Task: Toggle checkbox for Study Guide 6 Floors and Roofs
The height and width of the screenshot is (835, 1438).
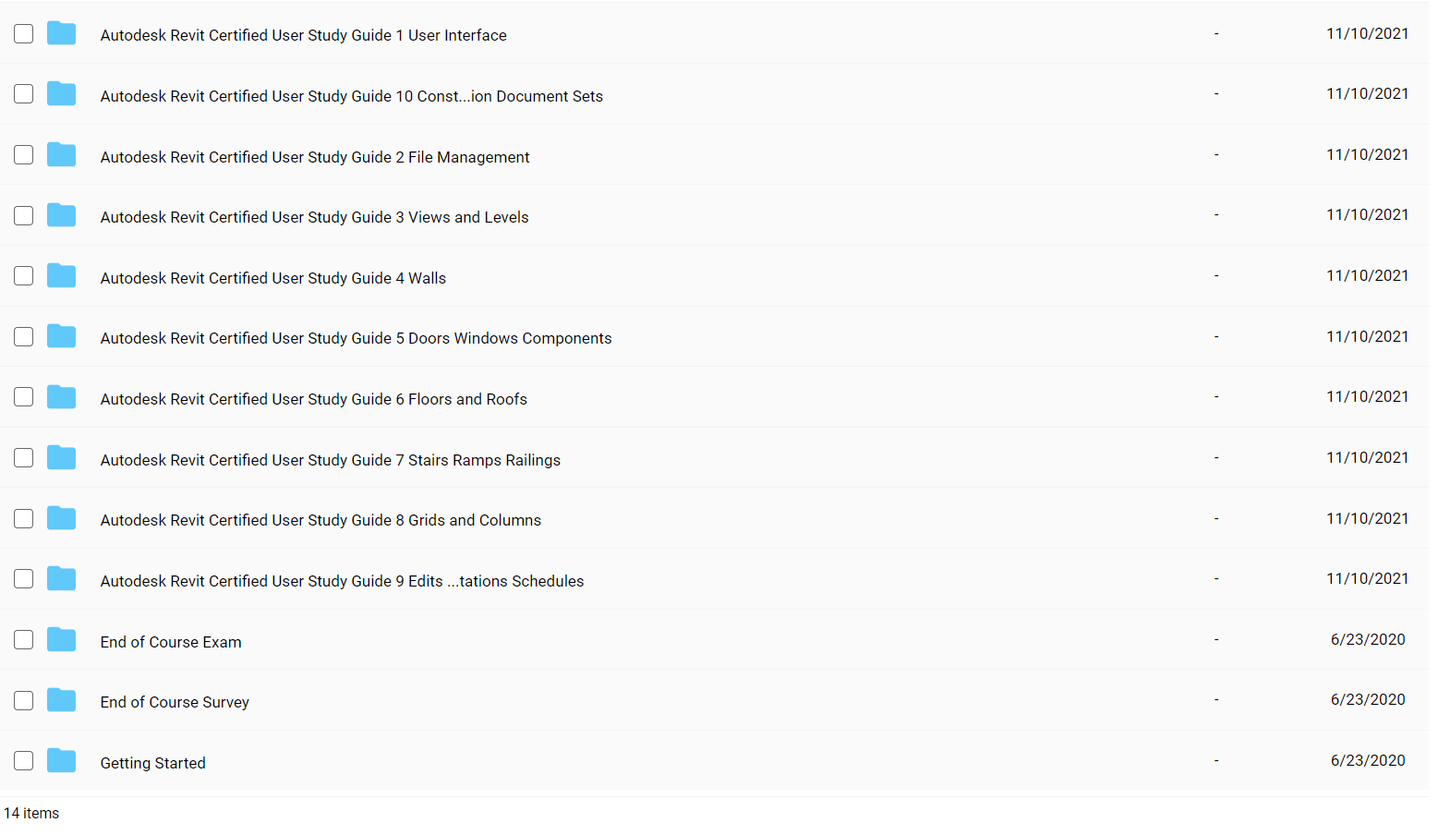Action: (x=24, y=397)
